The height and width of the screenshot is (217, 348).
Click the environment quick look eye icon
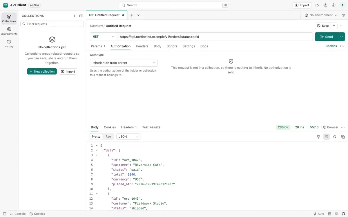343,15
